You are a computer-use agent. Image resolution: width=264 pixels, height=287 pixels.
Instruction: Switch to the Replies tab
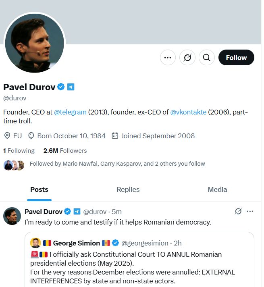pyautogui.click(x=128, y=189)
